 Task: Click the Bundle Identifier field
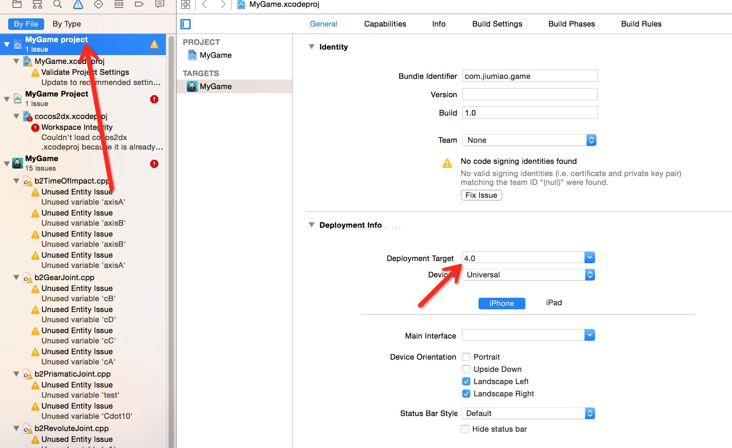tap(530, 76)
